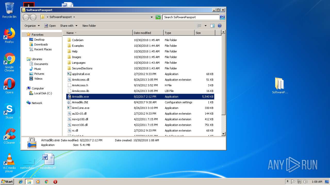Open Recycle Bin on desktop
Viewport: 330px width, 185px height.
[9, 10]
